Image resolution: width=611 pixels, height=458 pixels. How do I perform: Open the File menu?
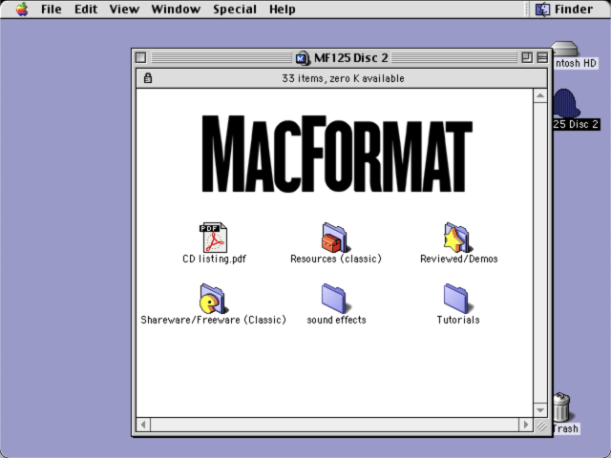pos(51,9)
